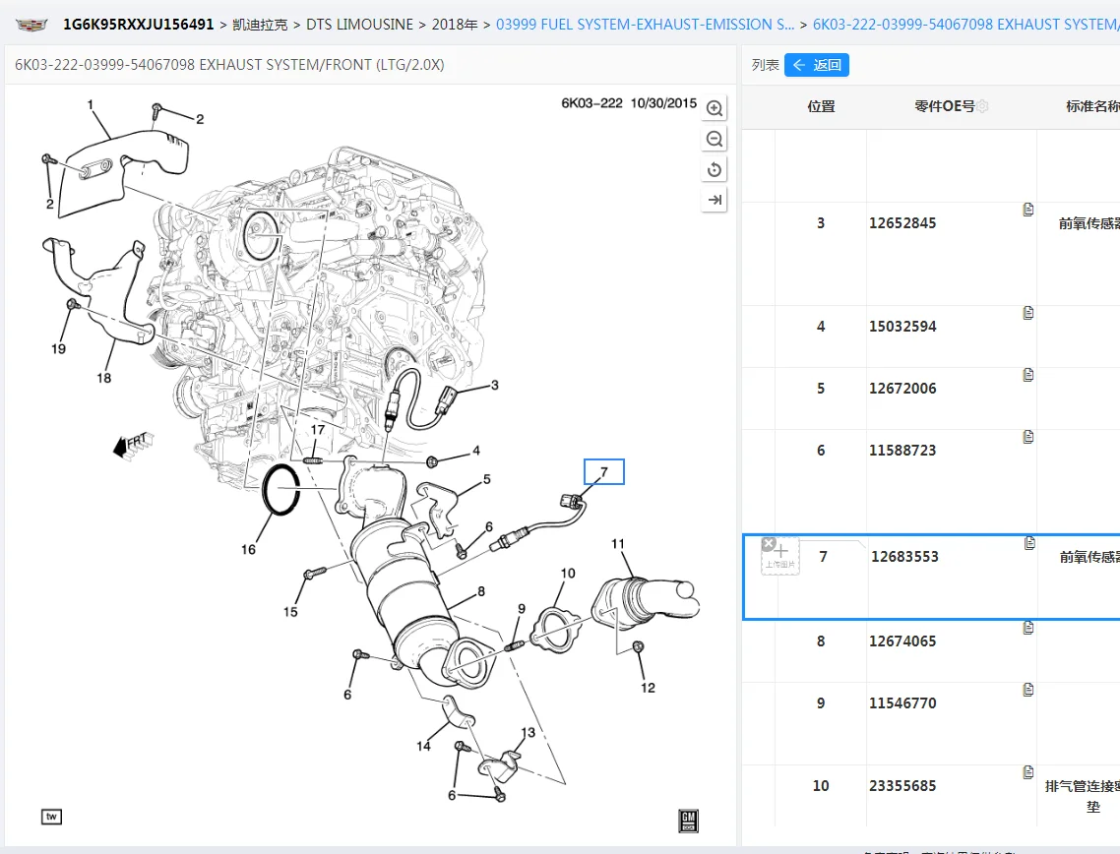The width and height of the screenshot is (1120, 854).
Task: Select part number 12672006
Action: pyautogui.click(x=902, y=389)
